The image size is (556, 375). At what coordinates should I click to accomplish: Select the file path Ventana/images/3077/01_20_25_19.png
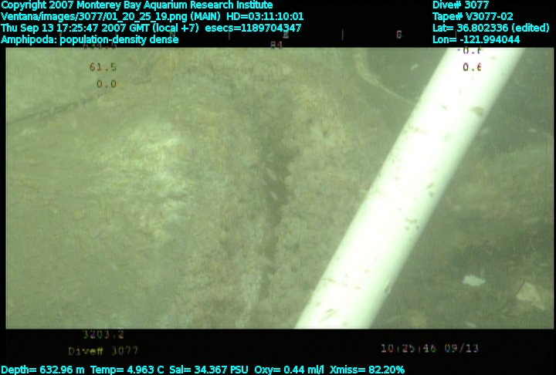click(94, 17)
